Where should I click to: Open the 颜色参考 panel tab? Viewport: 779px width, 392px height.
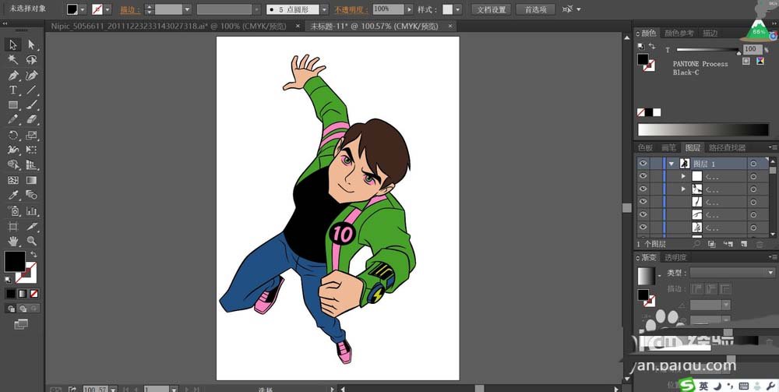tap(679, 34)
